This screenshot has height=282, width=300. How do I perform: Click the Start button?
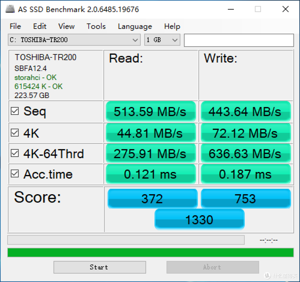click(99, 267)
